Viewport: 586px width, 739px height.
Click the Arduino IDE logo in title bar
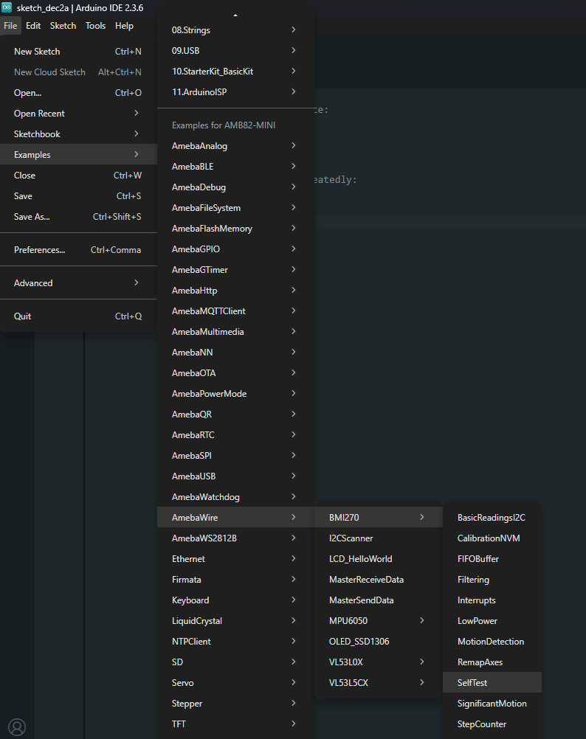pyautogui.click(x=7, y=7)
